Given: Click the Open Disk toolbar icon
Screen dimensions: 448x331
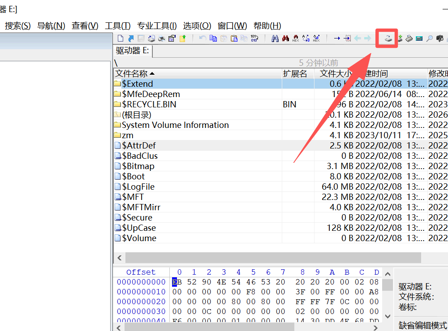Looking at the screenshot, I should click(388, 38).
